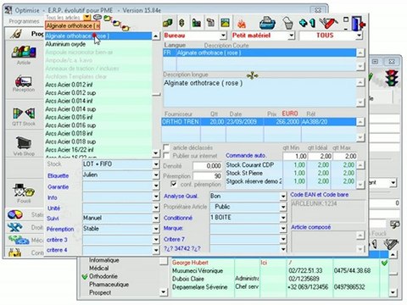Click the exit door icon
Screen dimensions: 407x305
tap(359, 24)
